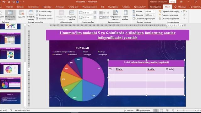201x113 pixels.
Task: Click table Ширина field 18,91 см
Action: 149,15
